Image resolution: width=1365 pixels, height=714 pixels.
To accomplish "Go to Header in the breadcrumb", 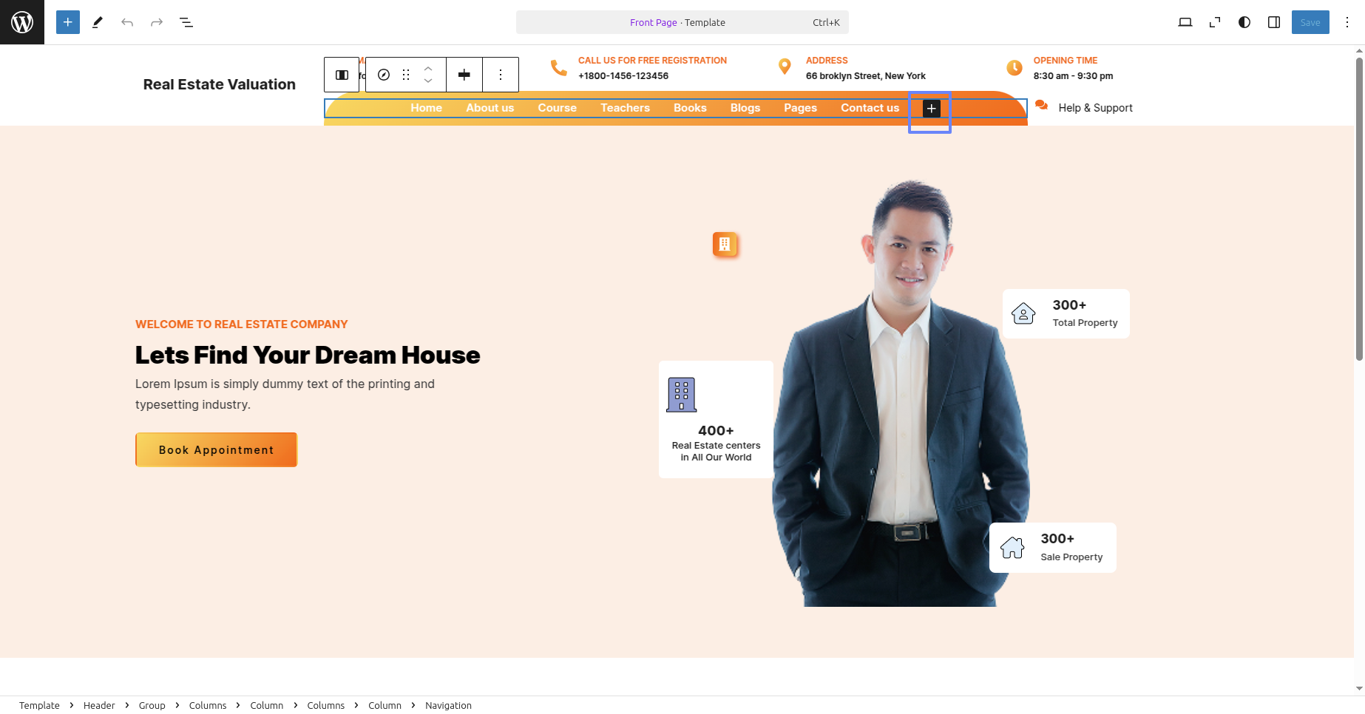I will (99, 705).
